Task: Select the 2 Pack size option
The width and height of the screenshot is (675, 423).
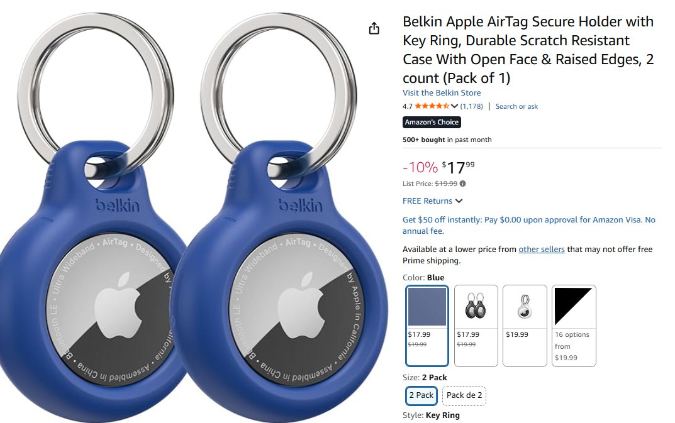Action: point(421,395)
